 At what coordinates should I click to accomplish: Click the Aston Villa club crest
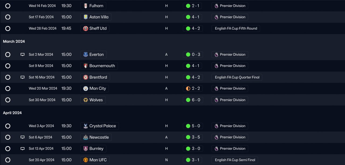(x=86, y=17)
